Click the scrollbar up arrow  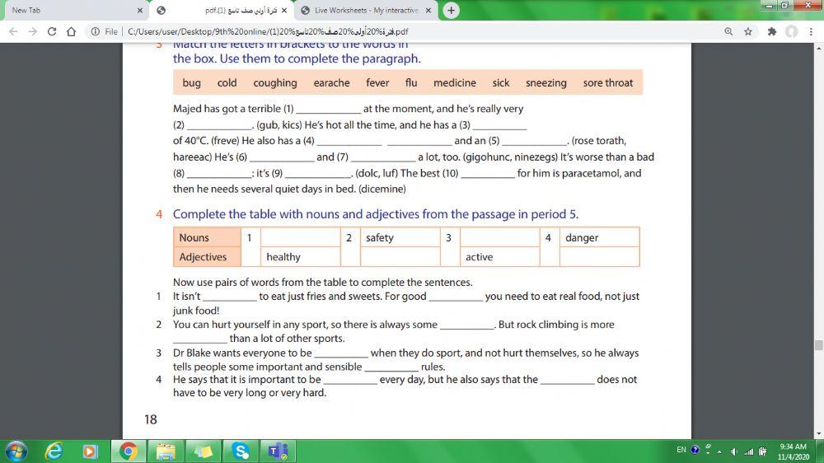point(819,48)
